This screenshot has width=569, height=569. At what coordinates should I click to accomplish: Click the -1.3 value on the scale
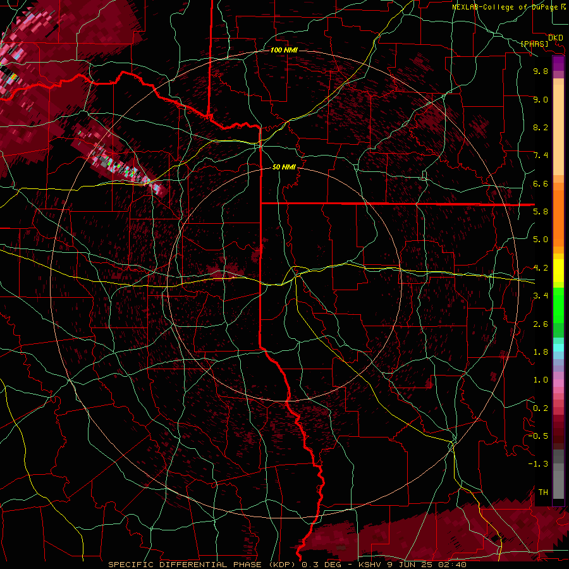pos(538,464)
